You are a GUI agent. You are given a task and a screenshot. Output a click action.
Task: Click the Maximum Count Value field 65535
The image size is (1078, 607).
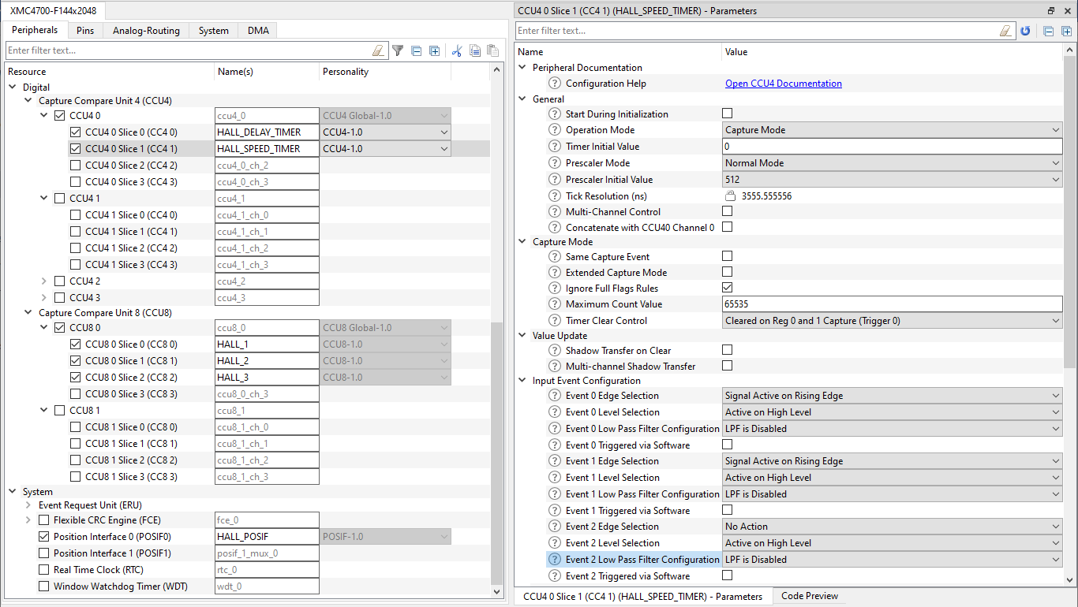(893, 304)
